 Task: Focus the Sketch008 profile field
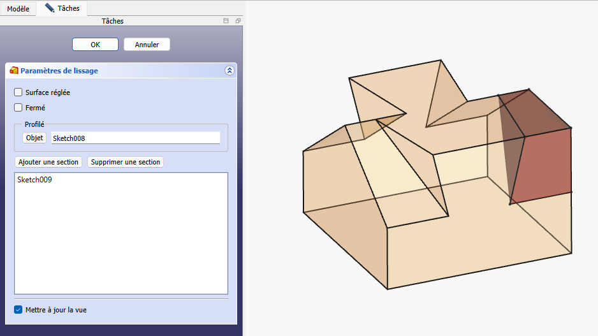coord(135,138)
